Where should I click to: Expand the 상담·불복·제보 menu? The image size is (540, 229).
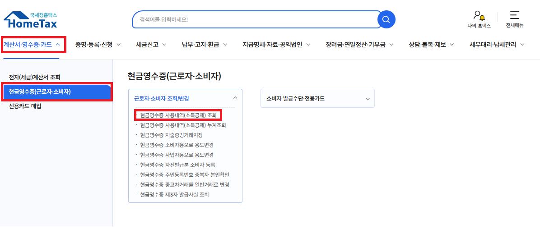[x=432, y=44]
